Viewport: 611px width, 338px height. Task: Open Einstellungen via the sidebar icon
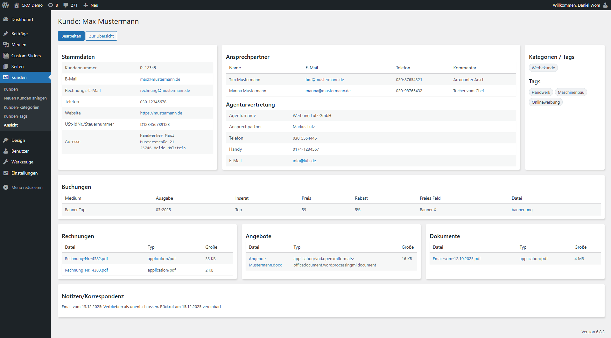click(6, 173)
